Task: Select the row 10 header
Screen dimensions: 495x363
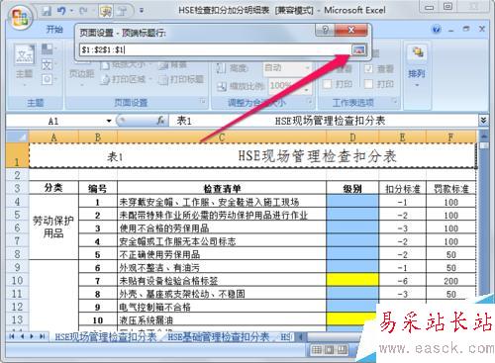Action: (x=17, y=280)
